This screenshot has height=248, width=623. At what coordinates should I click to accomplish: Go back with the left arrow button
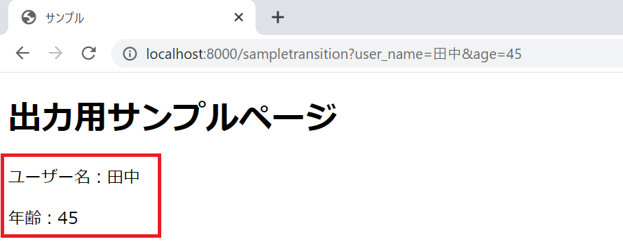(23, 53)
